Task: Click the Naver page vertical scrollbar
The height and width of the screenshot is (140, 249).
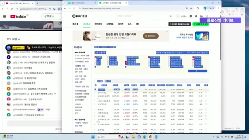Action: (221, 37)
